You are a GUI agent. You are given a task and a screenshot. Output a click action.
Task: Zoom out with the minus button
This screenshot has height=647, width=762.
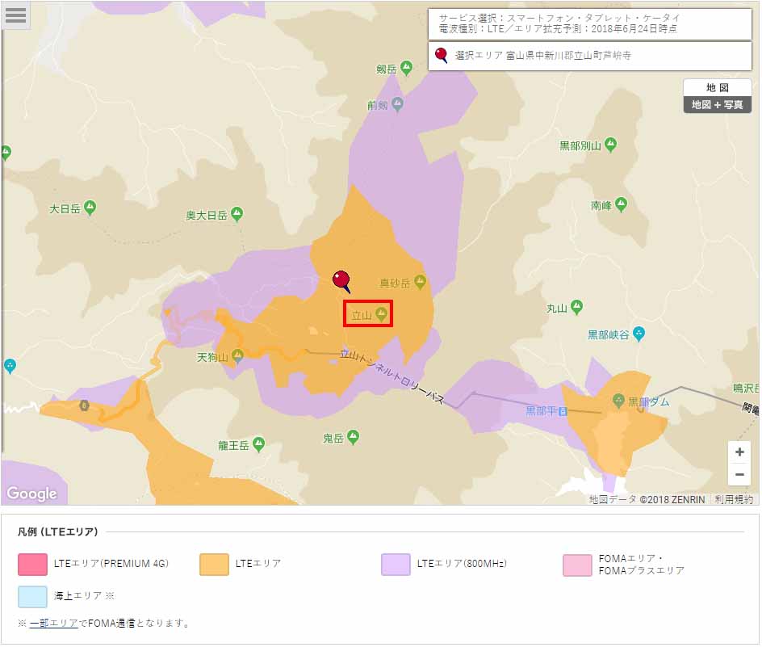[739, 474]
